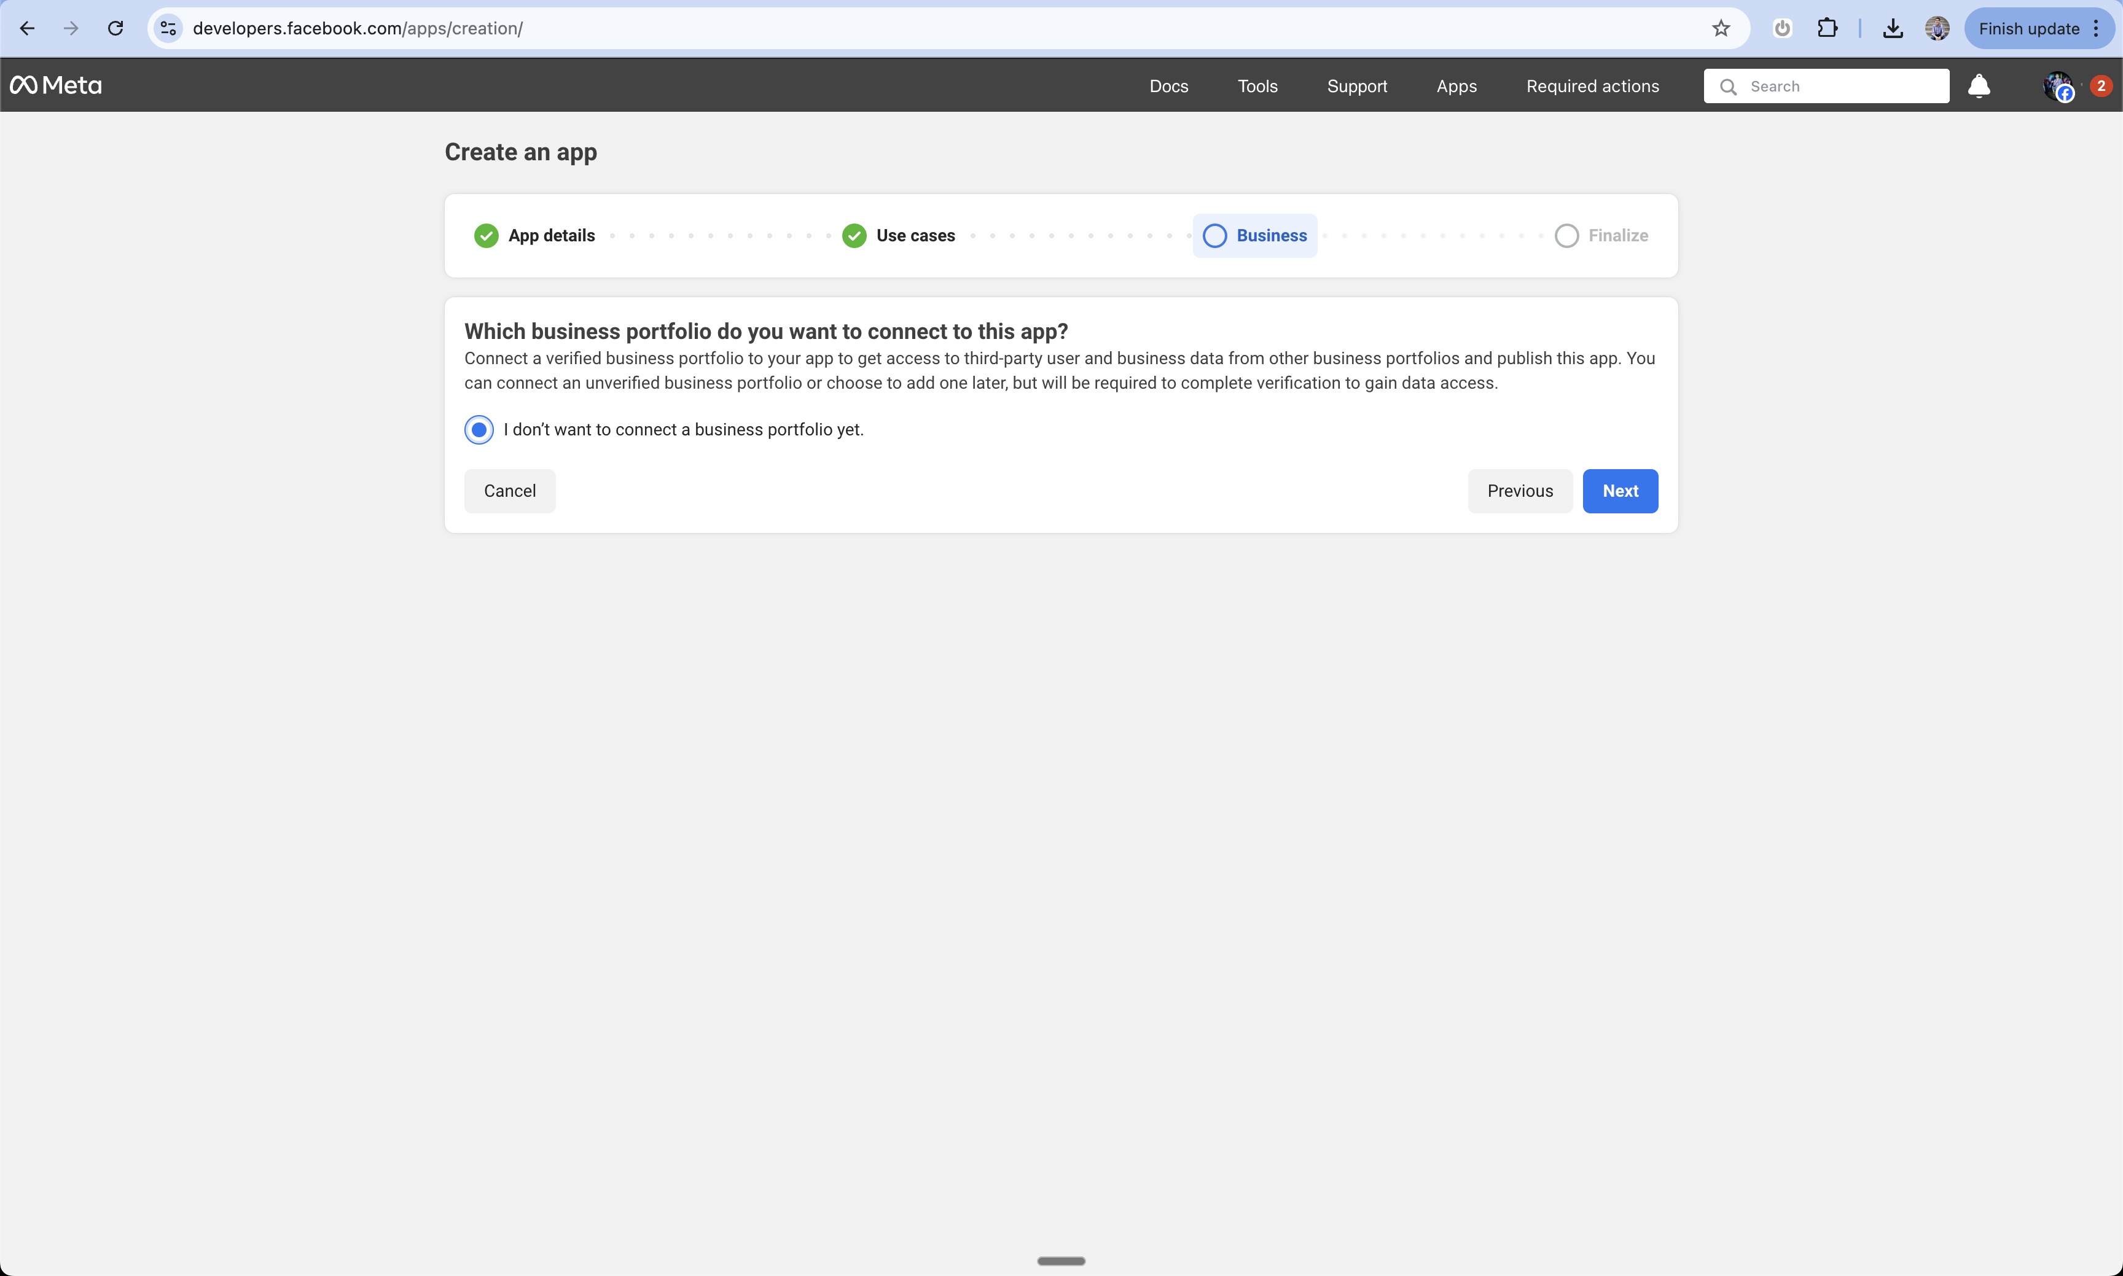Image resolution: width=2123 pixels, height=1276 pixels.
Task: Click the address bar URL
Action: [358, 28]
